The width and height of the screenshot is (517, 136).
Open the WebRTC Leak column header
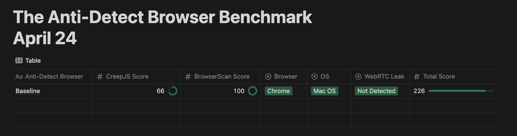tap(380, 77)
